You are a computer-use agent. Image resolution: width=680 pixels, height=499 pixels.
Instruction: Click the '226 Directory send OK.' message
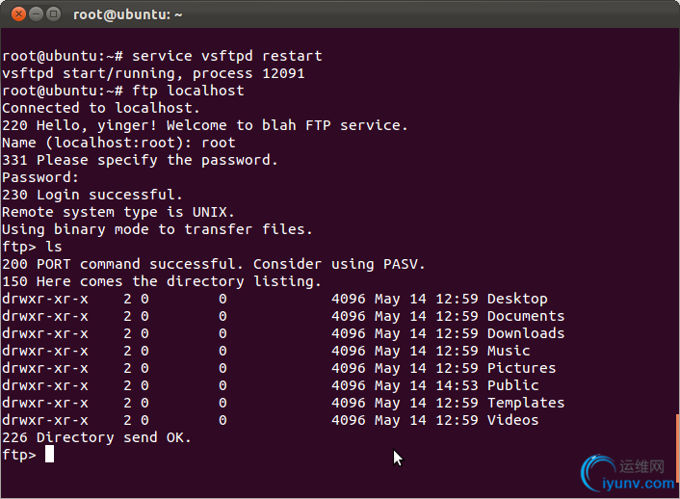[96, 437]
